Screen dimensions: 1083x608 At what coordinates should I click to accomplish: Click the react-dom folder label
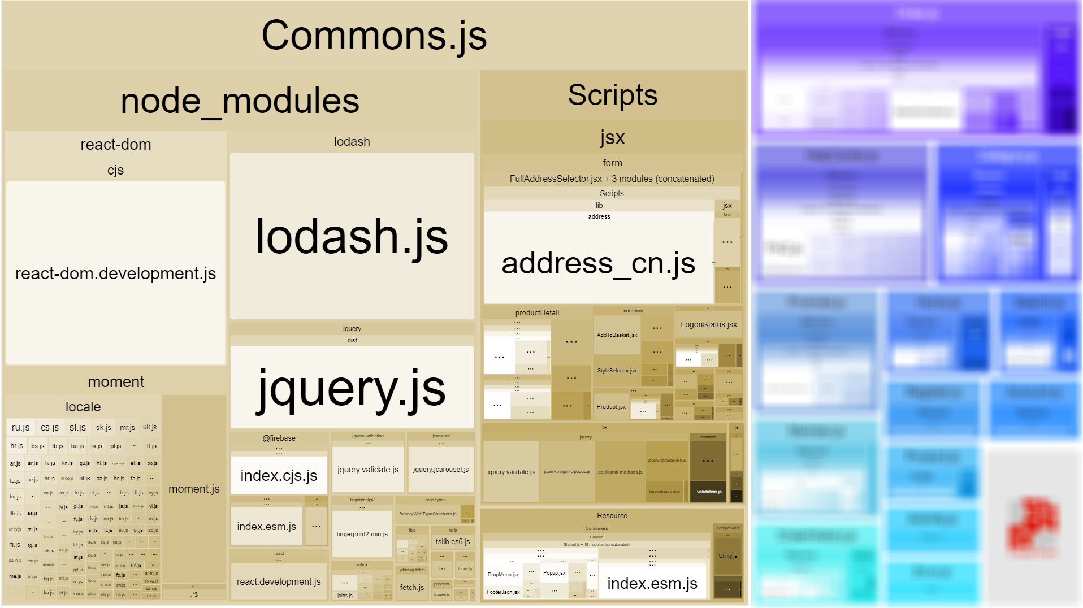[115, 145]
